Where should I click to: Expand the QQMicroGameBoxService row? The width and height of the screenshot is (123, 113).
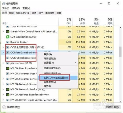click(3, 52)
